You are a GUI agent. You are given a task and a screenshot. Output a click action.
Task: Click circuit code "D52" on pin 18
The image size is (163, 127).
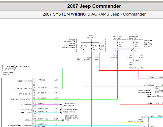[x=56, y=124]
